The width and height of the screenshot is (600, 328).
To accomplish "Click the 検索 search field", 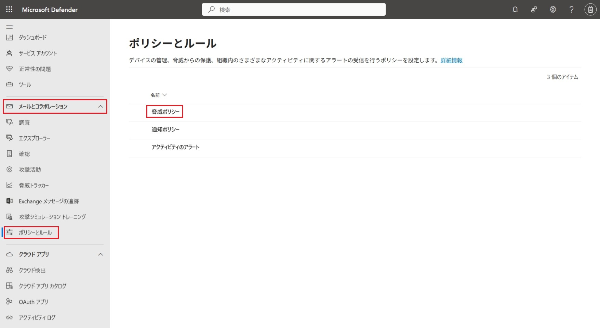I will 294,10.
